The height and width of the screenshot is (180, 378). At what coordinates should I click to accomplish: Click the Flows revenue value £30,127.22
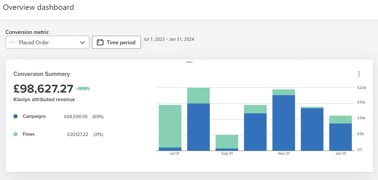coord(77,134)
